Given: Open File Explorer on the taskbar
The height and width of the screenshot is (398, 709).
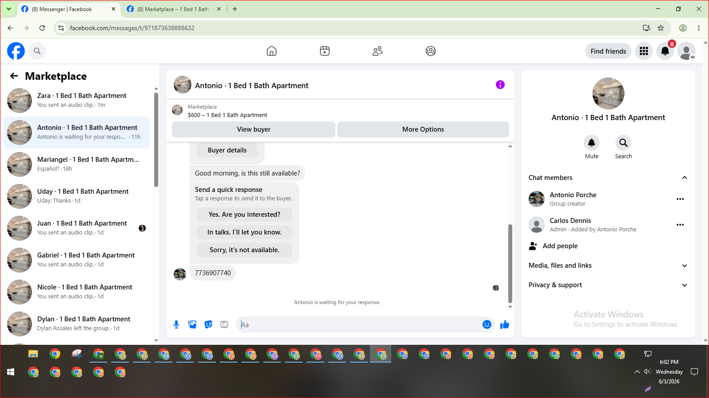Looking at the screenshot, I should click(x=33, y=354).
